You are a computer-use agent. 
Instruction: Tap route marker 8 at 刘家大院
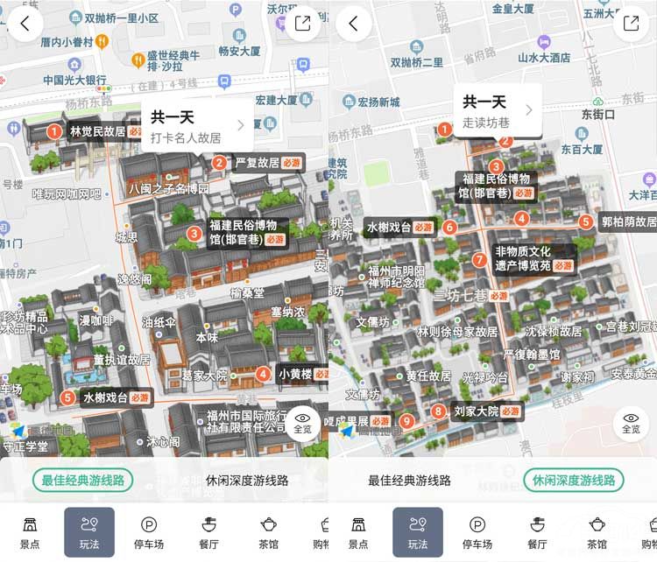pos(439,411)
